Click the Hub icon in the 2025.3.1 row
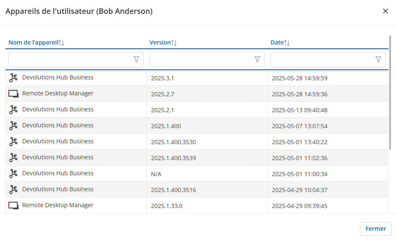This screenshot has width=396, height=240. coord(13,78)
